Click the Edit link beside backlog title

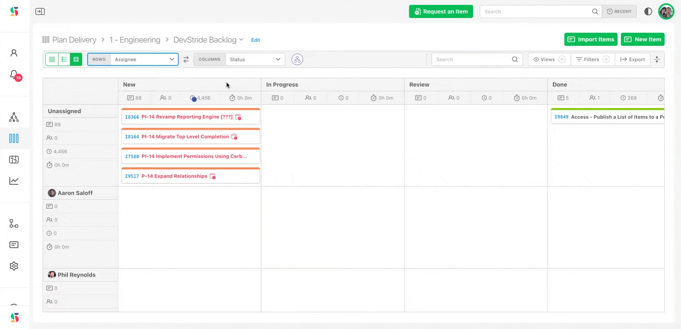click(255, 40)
